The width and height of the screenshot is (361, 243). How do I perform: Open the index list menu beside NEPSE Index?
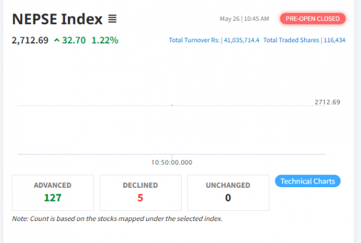[x=113, y=20]
